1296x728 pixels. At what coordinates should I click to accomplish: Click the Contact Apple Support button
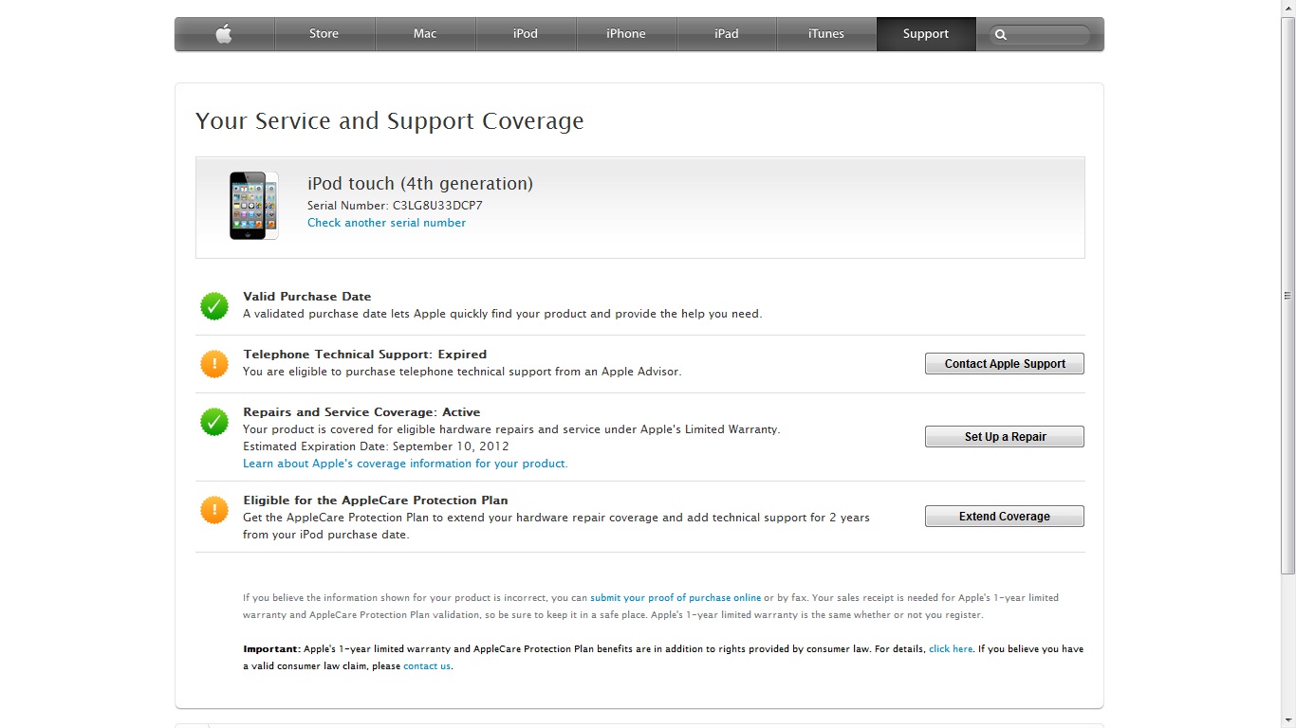[1005, 364]
